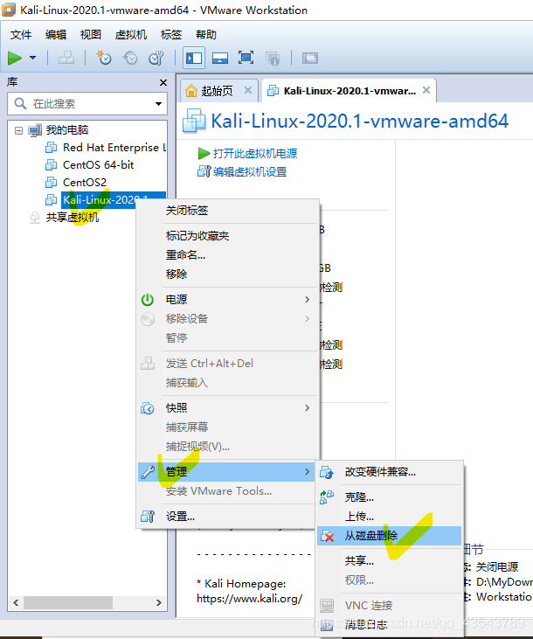Click the library horizontal scrollbar thumb
The width and height of the screenshot is (533, 639).
point(67,602)
